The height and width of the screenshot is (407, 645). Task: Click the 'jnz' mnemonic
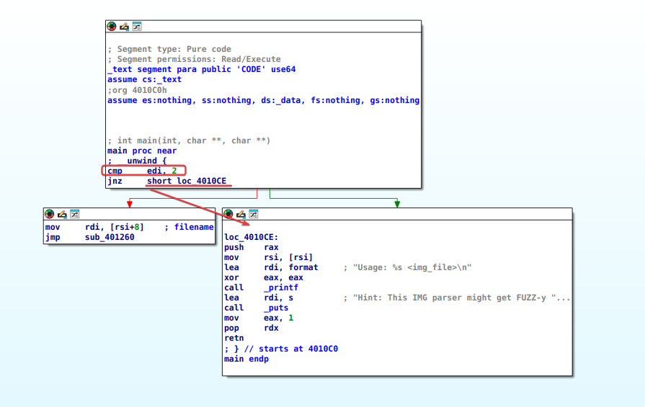coord(115,181)
